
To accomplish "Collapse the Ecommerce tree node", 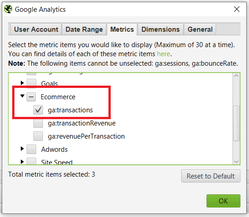I will point(23,96).
